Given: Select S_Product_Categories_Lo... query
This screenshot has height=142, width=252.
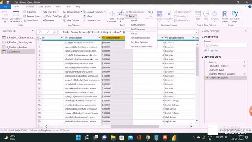Looking at the screenshot, I should 20,37.
